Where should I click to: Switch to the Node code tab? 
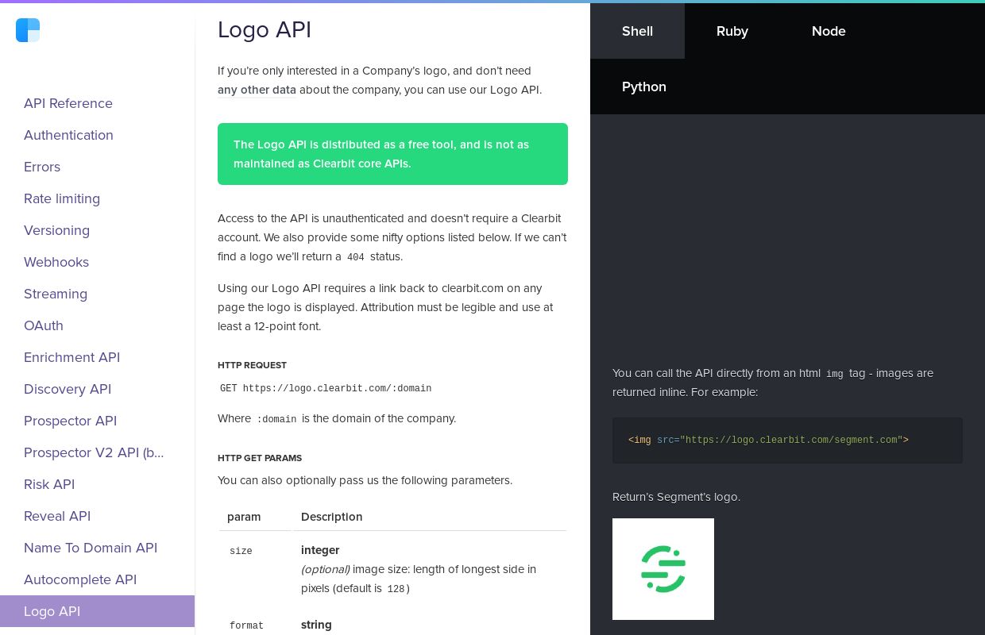tap(829, 31)
